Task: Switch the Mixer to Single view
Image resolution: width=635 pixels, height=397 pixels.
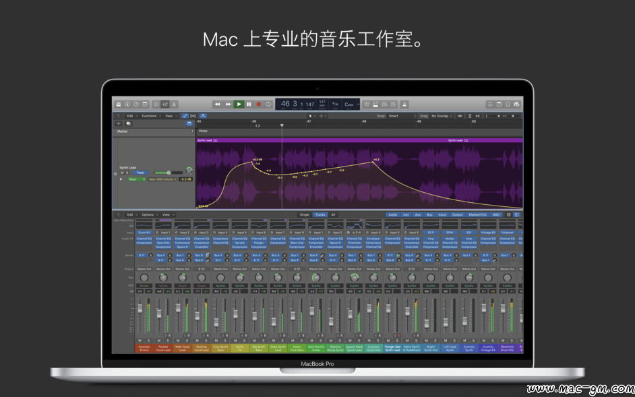Action: click(305, 215)
